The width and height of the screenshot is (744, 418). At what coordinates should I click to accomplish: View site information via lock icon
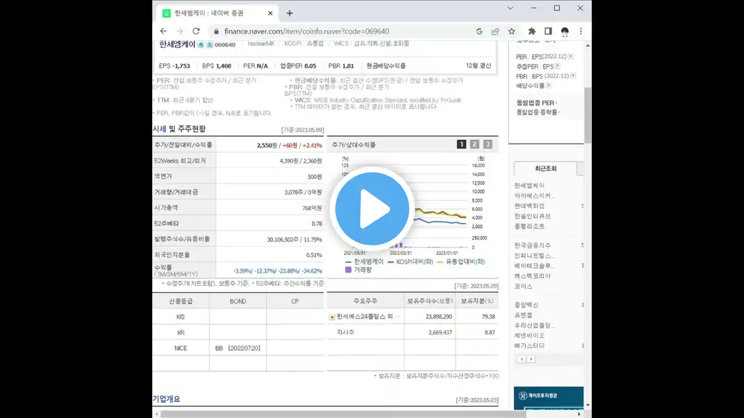coord(216,31)
